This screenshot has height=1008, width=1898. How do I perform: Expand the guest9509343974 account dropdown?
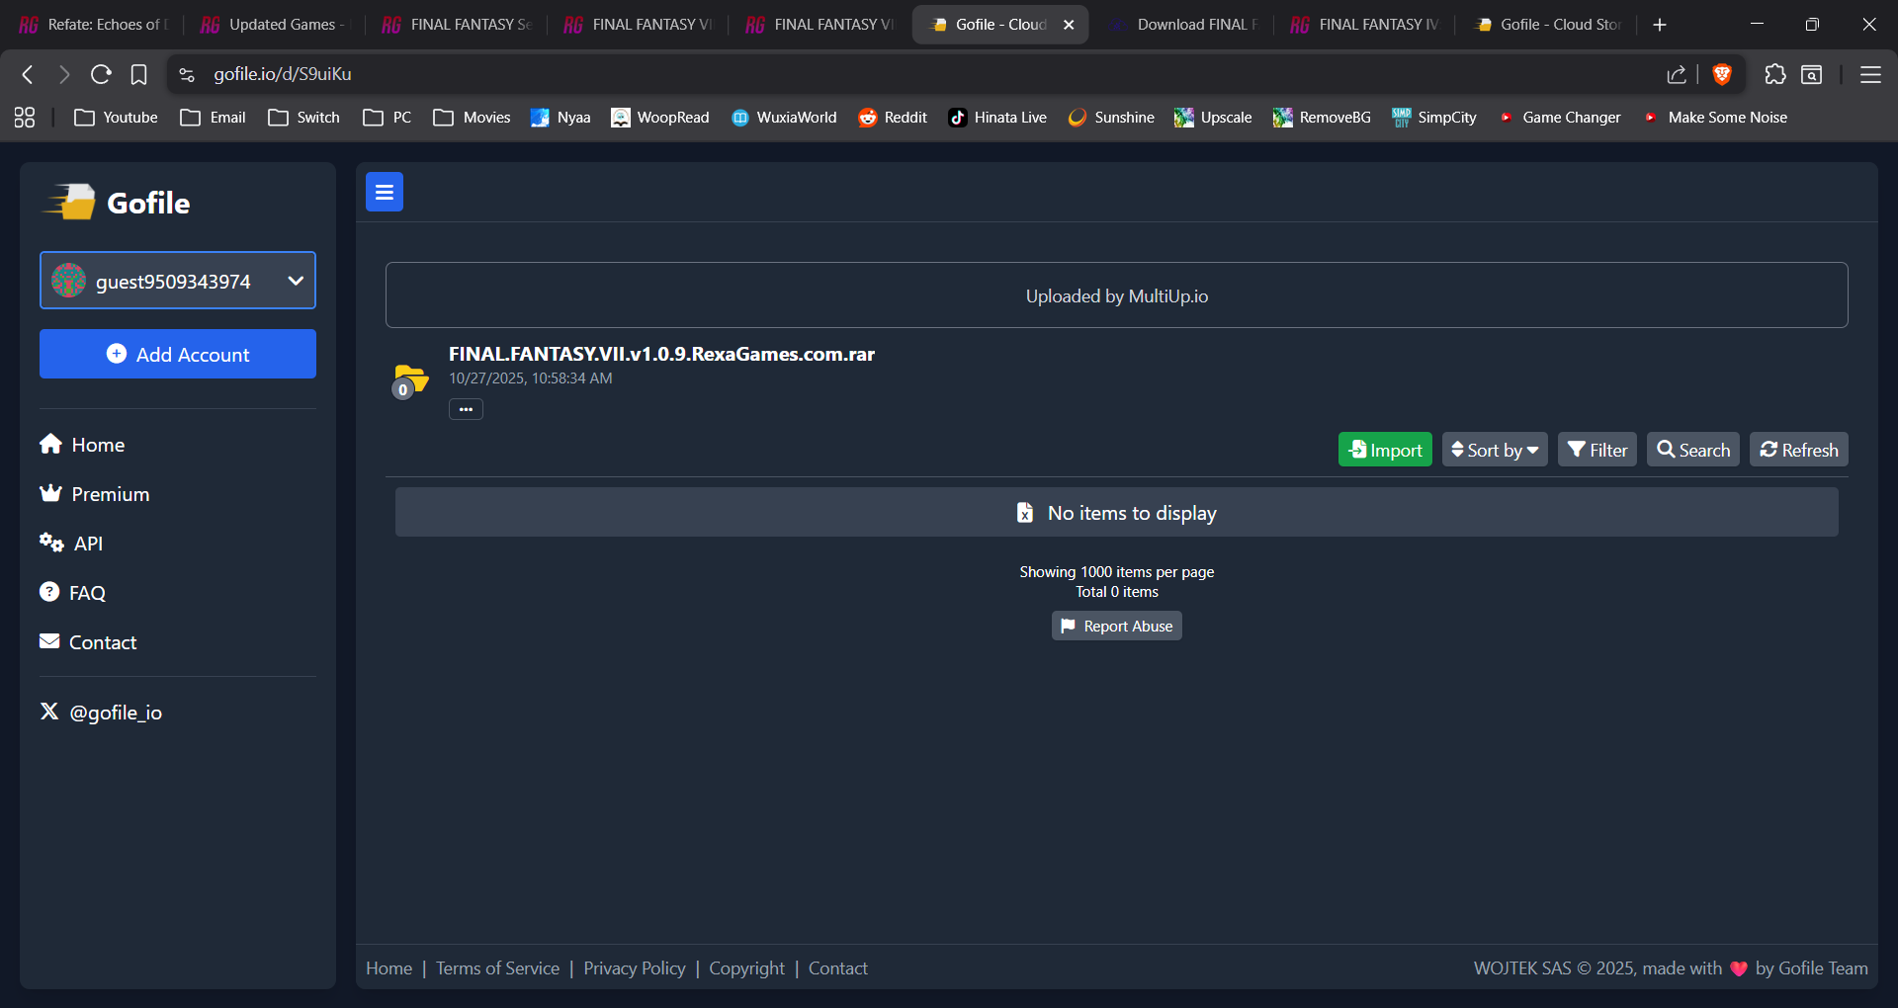tap(178, 281)
